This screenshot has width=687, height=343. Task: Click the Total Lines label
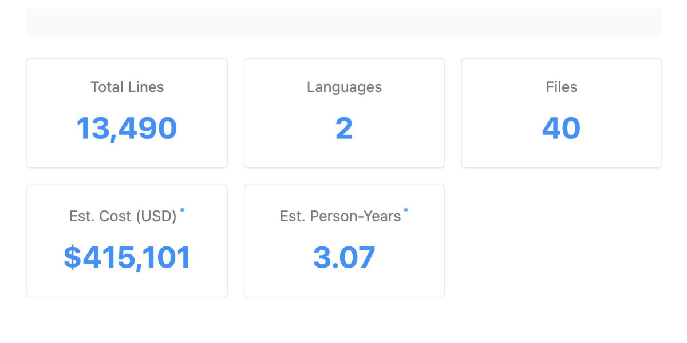pos(127,87)
